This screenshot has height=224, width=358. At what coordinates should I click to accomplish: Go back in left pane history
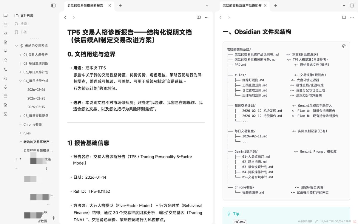coord(65,18)
